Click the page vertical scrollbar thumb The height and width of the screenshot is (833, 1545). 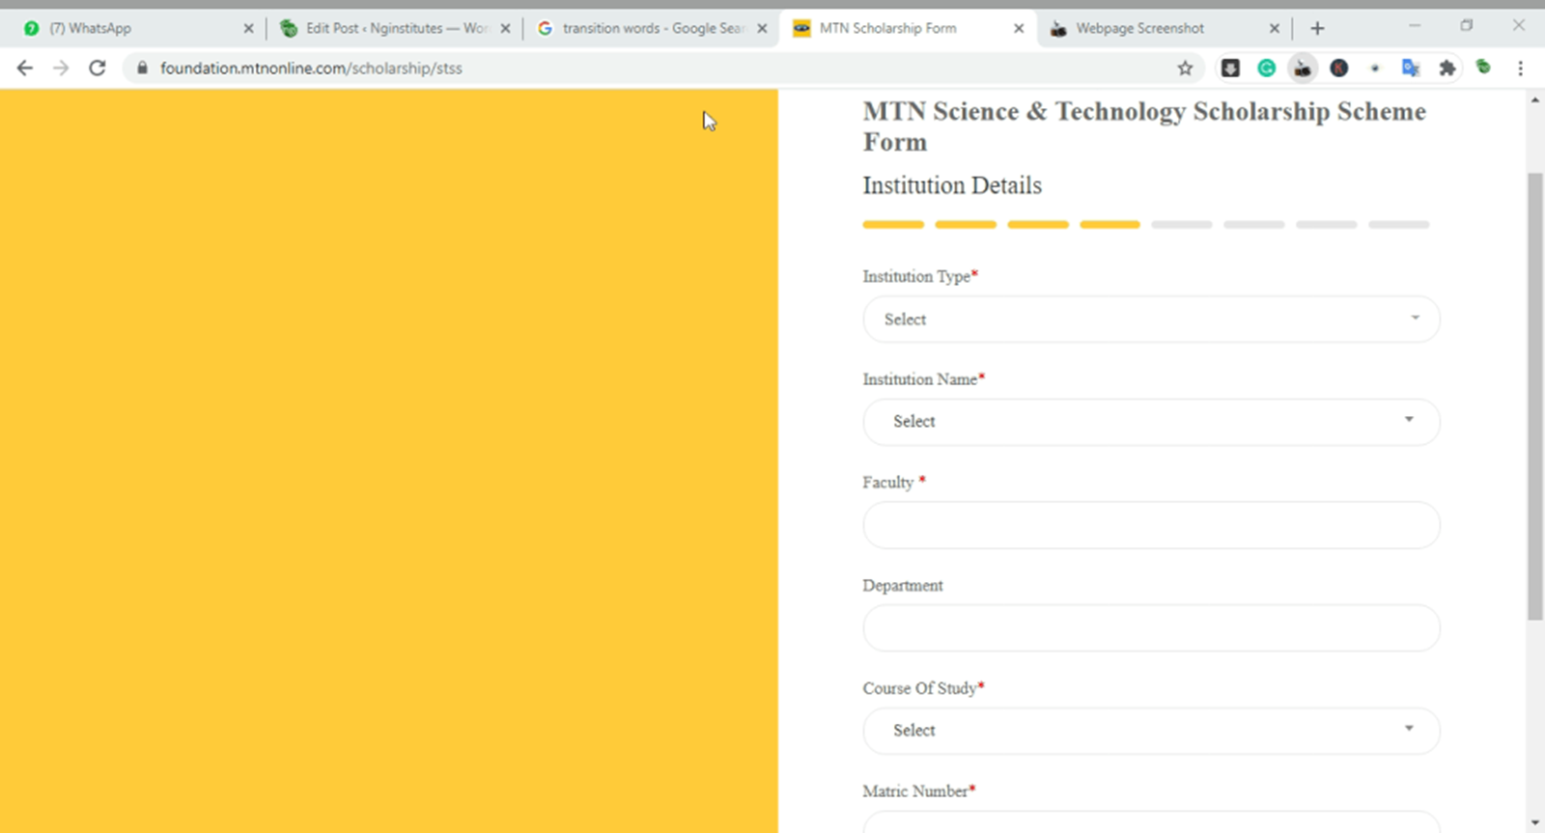tap(1535, 396)
